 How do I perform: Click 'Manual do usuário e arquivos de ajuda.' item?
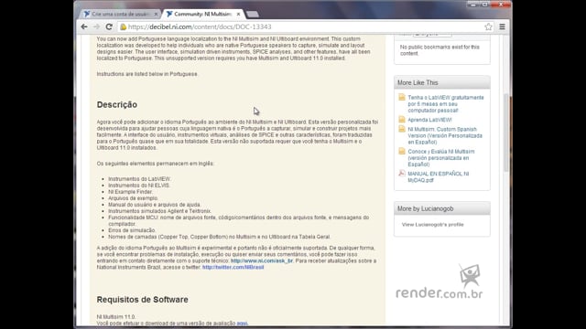[x=155, y=205]
